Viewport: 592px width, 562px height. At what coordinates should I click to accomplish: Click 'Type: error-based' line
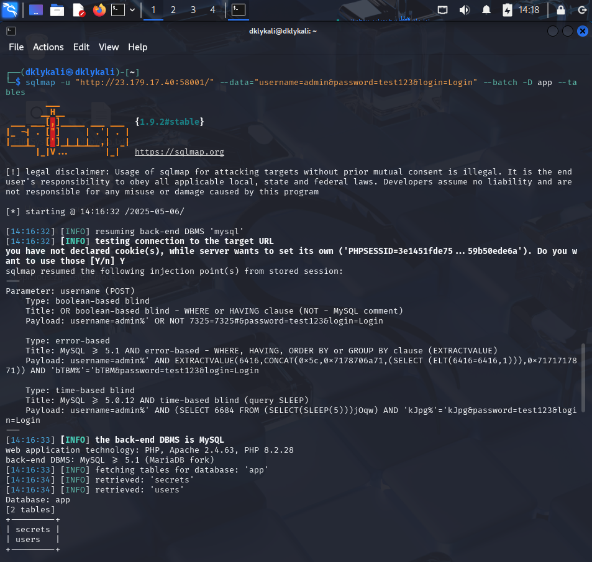[x=68, y=340]
